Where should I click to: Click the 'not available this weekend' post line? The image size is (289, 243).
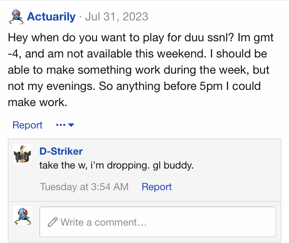click(x=137, y=54)
